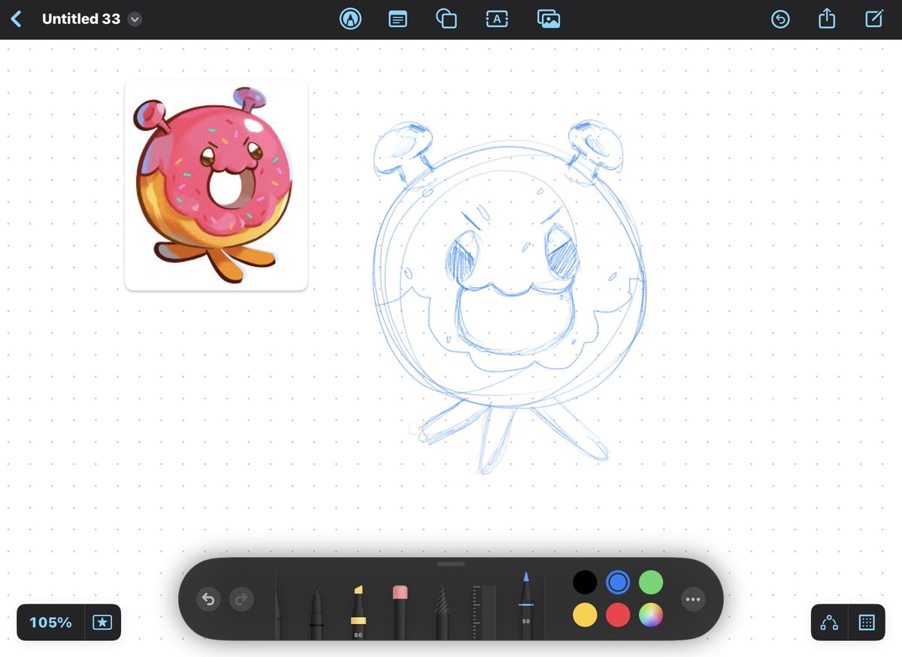
Task: Select the ruler tool
Action: (x=484, y=613)
